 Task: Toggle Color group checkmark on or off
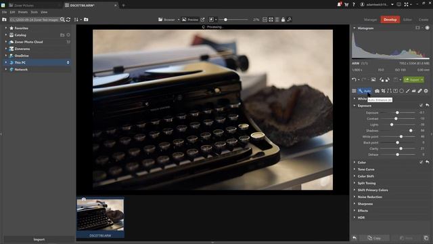[x=421, y=162]
